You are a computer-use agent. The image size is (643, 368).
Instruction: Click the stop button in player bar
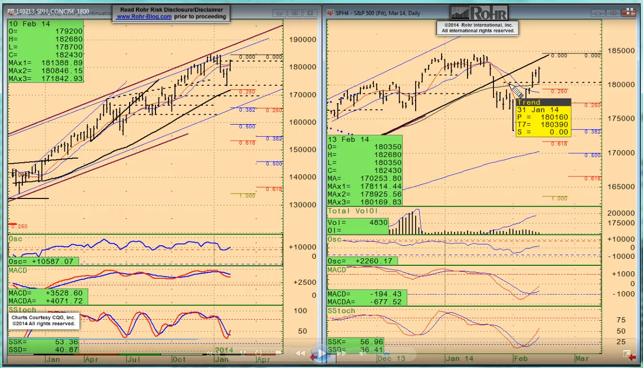click(278, 354)
